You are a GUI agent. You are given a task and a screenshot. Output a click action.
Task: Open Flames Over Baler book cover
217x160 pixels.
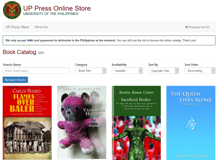(27, 123)
